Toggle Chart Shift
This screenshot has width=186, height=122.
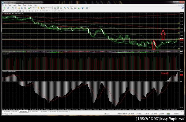click(x=75, y=8)
